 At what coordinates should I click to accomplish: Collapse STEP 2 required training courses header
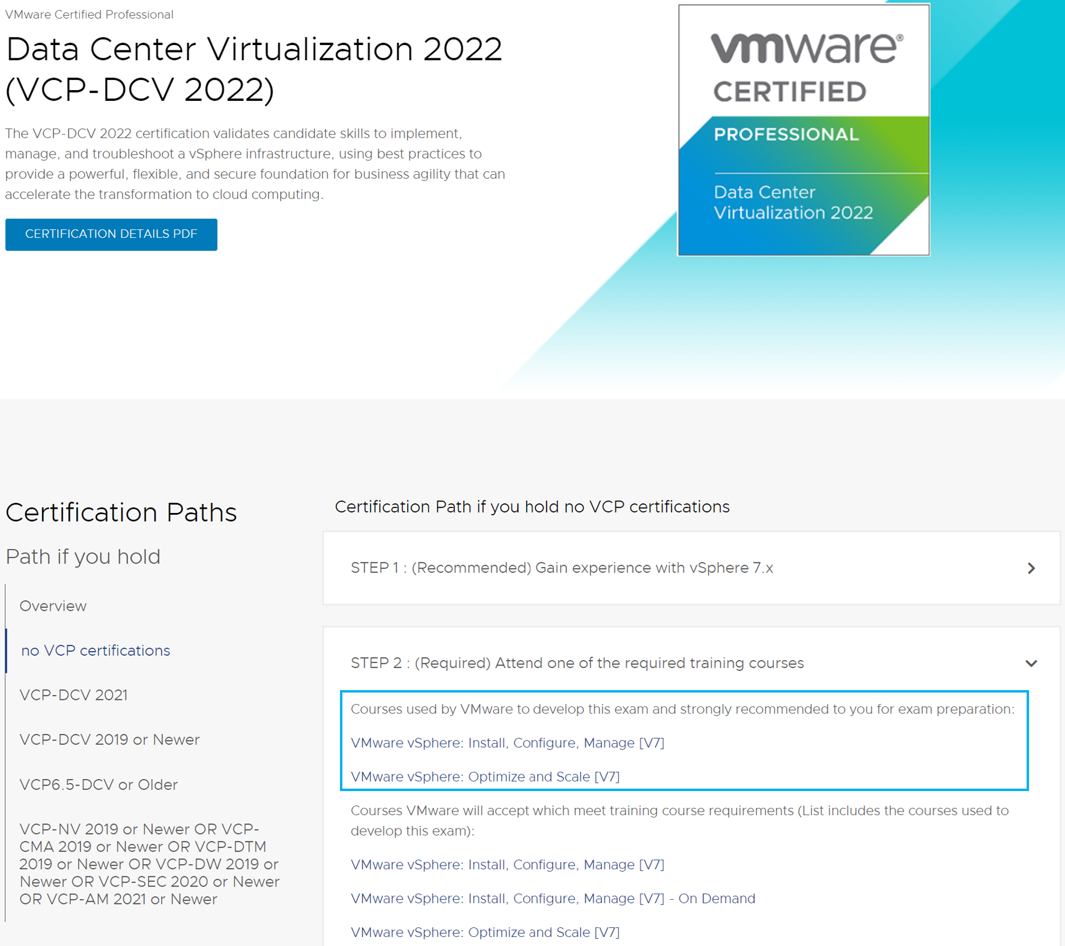pyautogui.click(x=691, y=663)
